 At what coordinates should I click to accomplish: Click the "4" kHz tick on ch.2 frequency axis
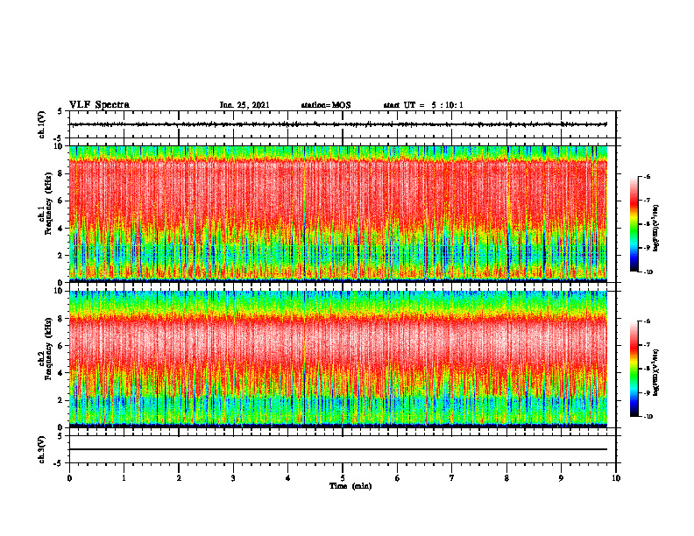[x=61, y=373]
